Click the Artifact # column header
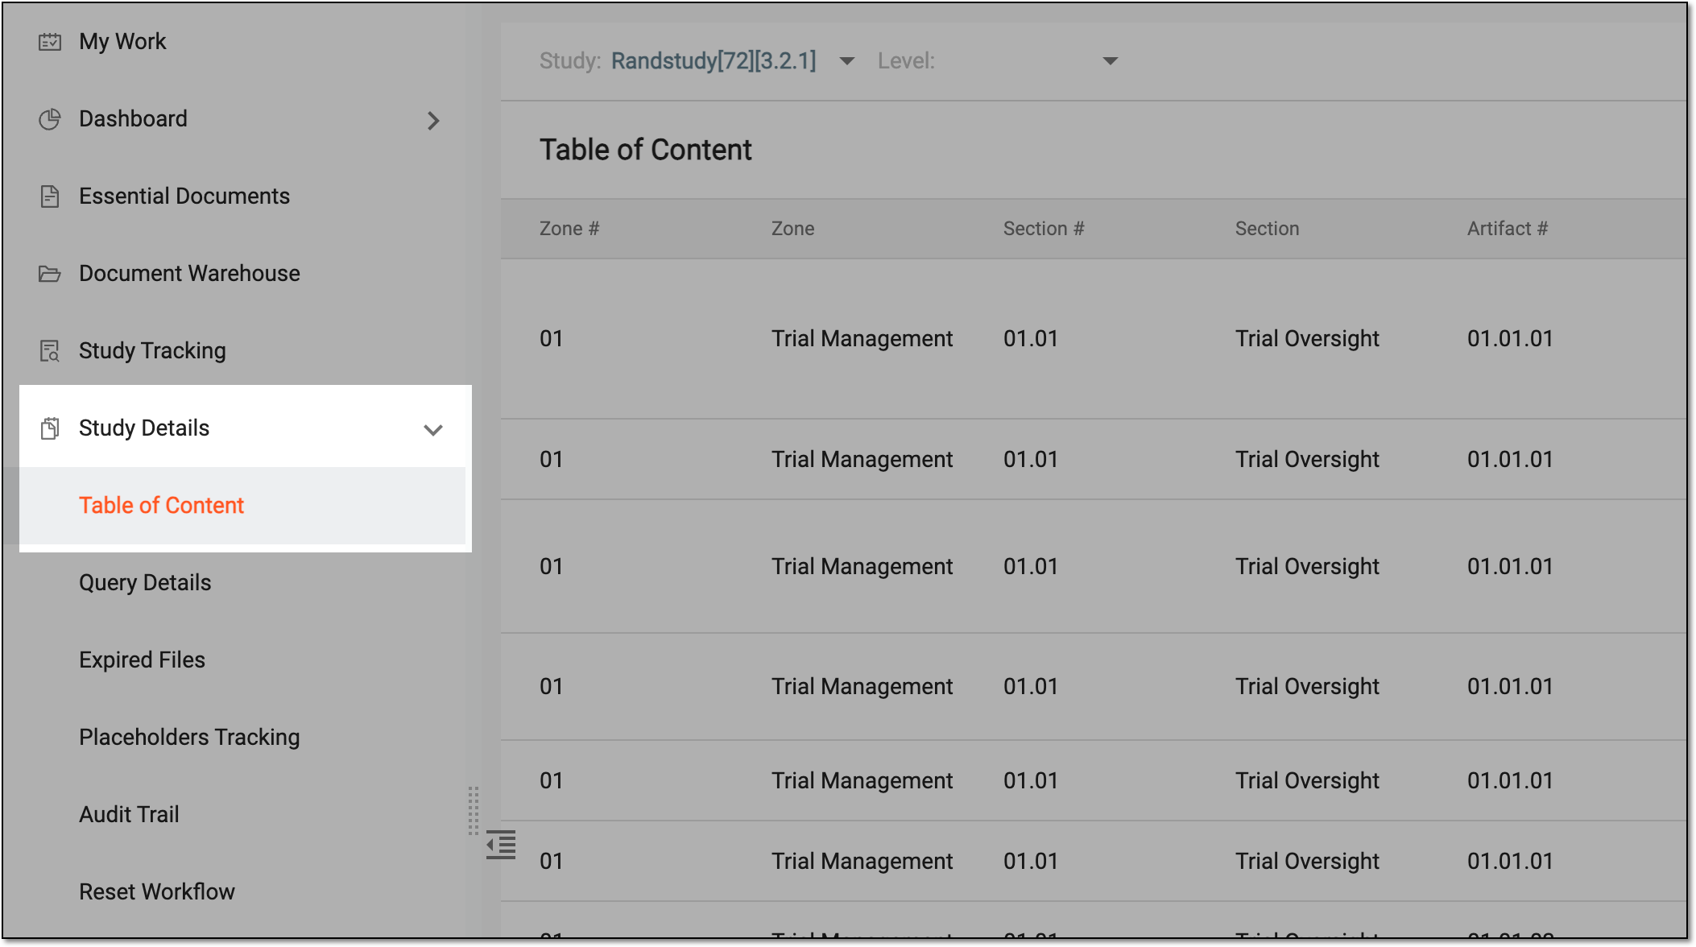 1508,229
